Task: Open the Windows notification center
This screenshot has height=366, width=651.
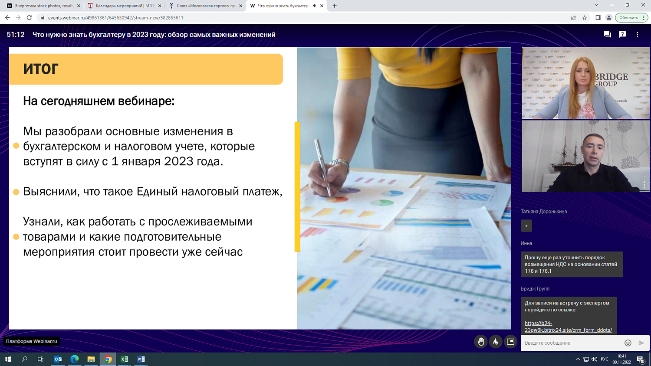Action: pyautogui.click(x=641, y=359)
